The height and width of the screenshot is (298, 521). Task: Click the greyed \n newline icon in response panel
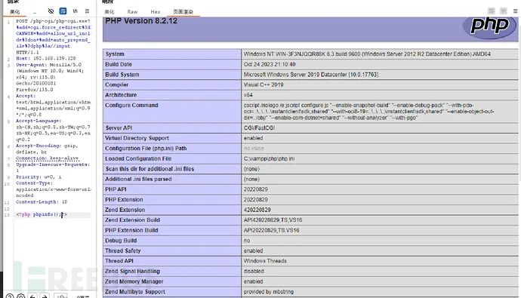point(504,11)
